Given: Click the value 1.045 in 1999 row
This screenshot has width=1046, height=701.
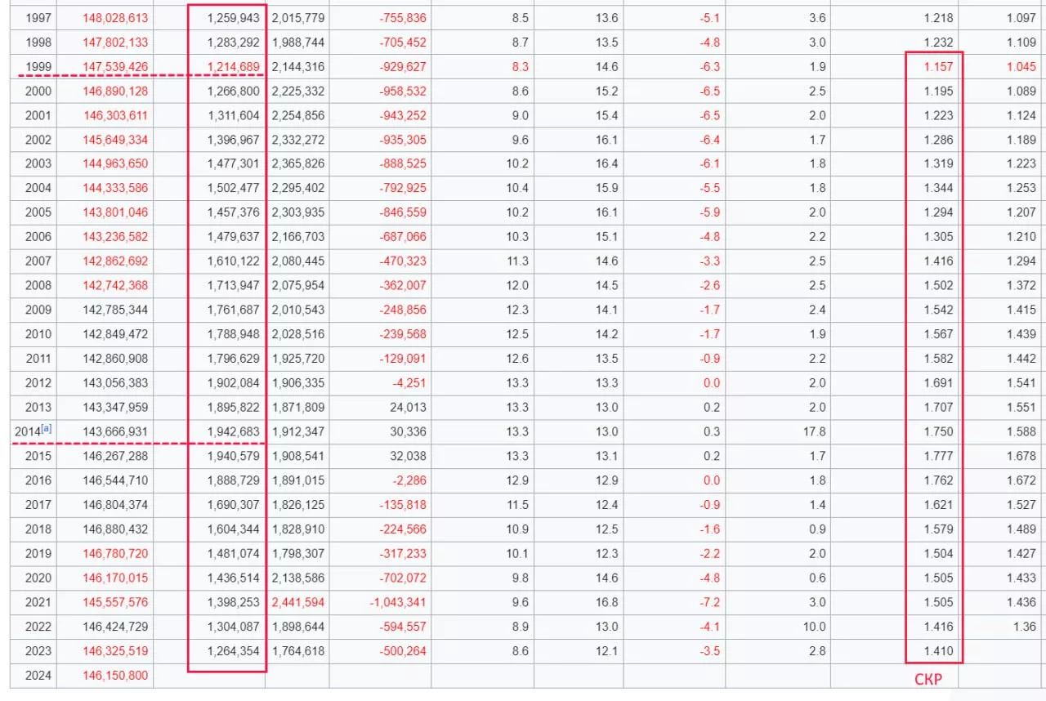Looking at the screenshot, I should click(1021, 67).
